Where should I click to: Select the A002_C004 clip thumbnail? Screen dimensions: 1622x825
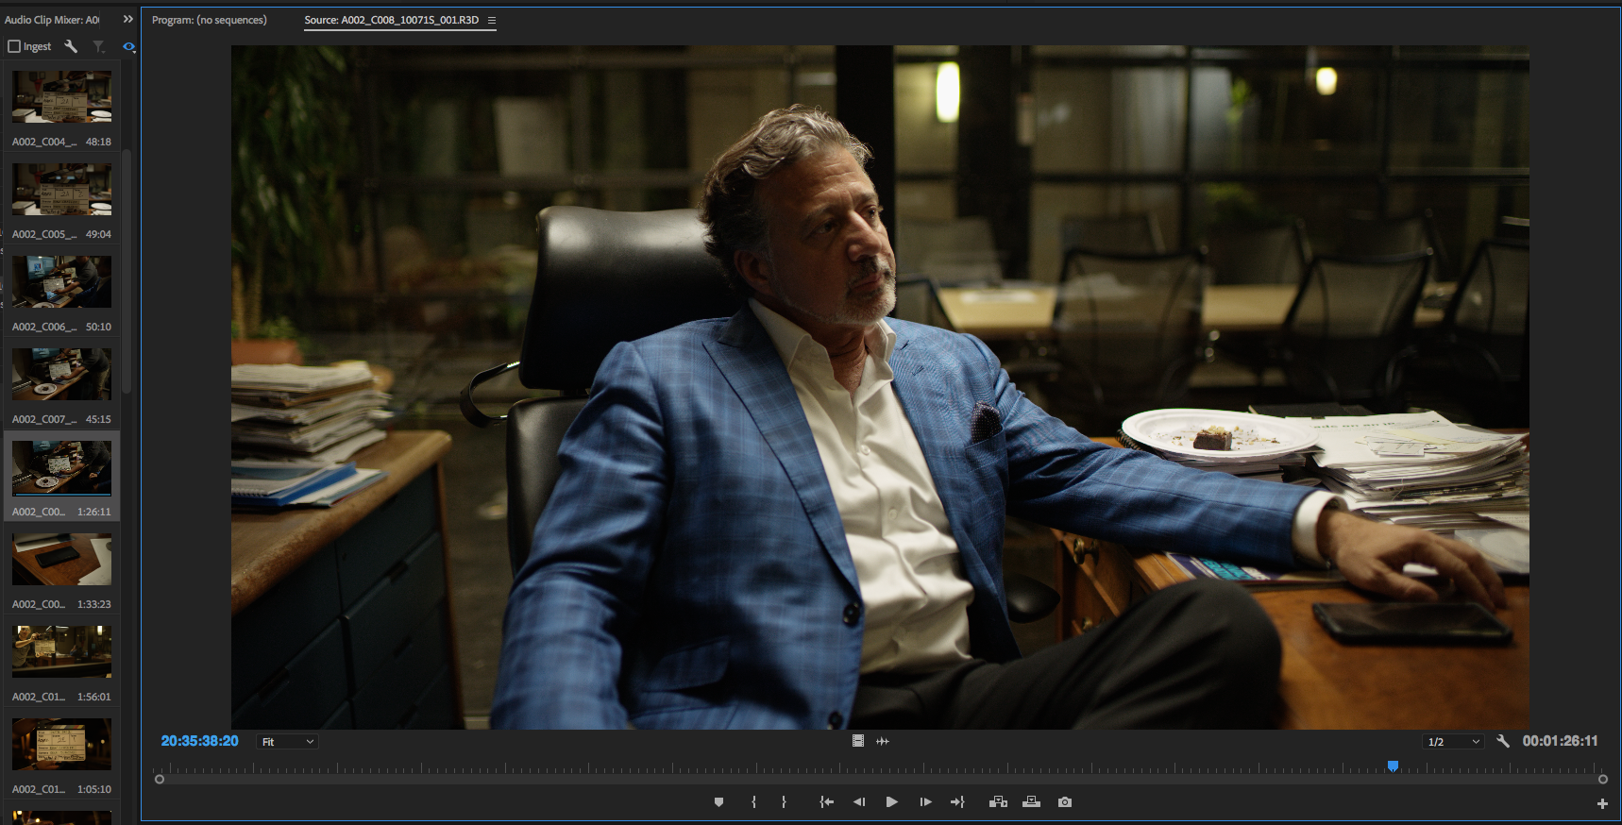(x=61, y=97)
